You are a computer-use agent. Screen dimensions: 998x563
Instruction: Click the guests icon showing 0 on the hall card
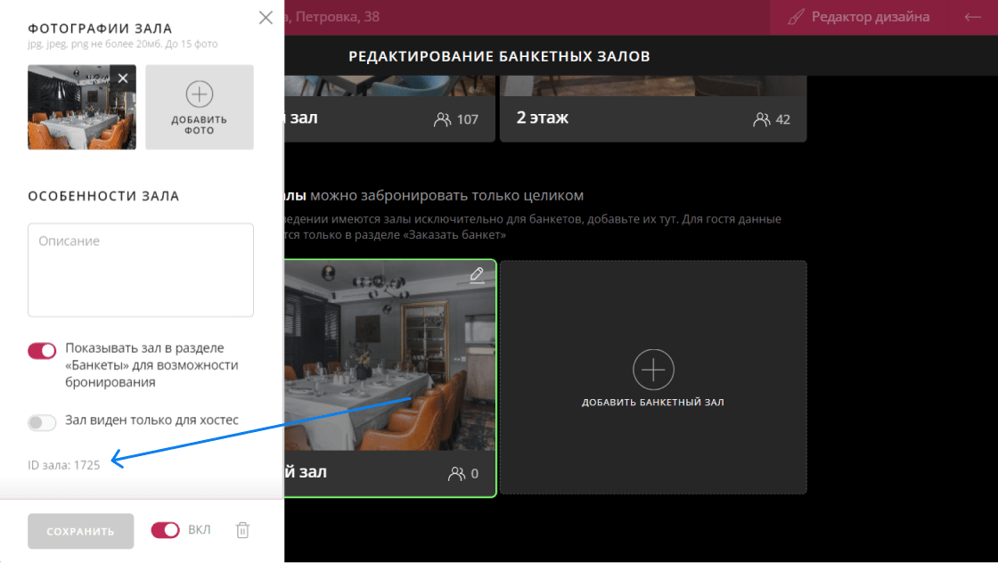[x=455, y=473]
